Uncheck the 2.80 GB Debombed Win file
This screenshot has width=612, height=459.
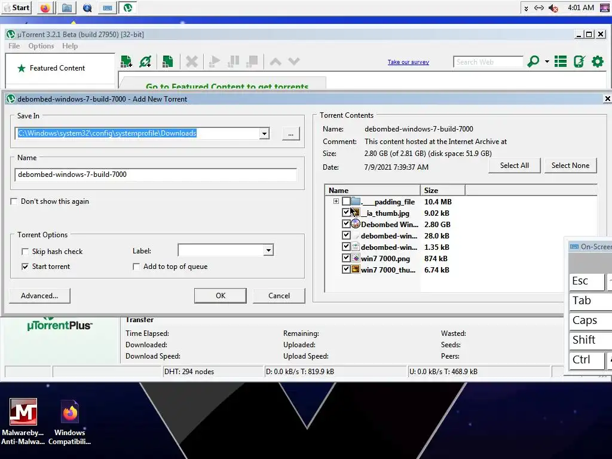(x=346, y=224)
